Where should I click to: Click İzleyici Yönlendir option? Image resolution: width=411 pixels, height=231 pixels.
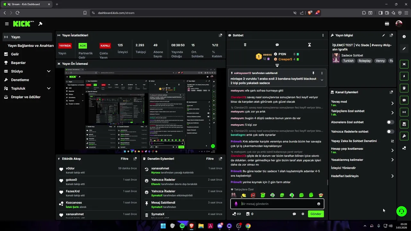[343, 168]
